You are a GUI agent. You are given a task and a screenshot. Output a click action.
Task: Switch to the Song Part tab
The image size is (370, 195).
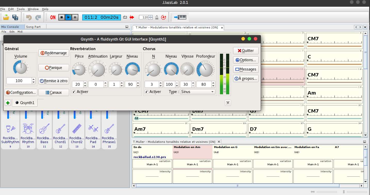33,27
